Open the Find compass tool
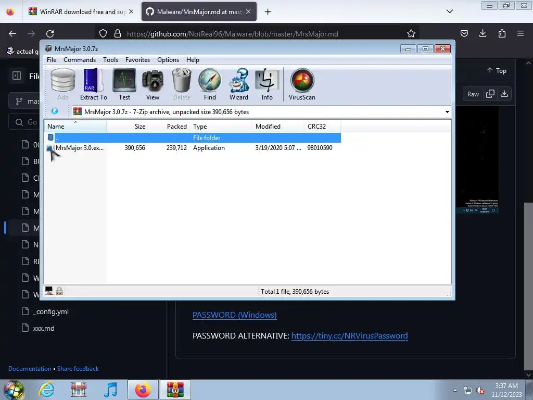This screenshot has height=400, width=533. [210, 84]
